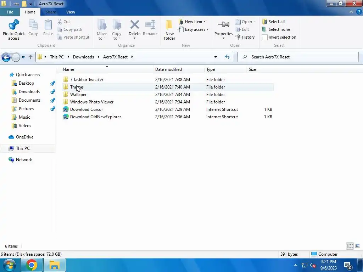Open the address bar history dropdown
Image resolution: width=363 pixels, height=272 pixels.
click(216, 57)
